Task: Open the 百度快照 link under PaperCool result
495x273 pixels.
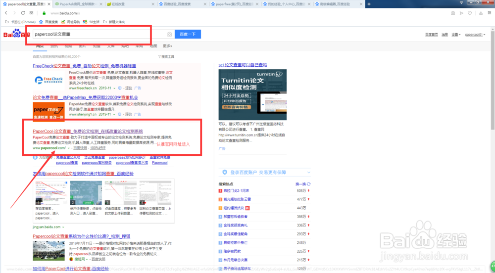Action: [80, 148]
